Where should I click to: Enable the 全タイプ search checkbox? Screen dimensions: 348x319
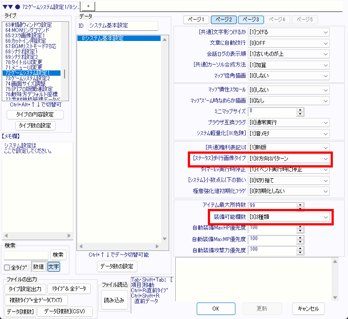coord(7,268)
